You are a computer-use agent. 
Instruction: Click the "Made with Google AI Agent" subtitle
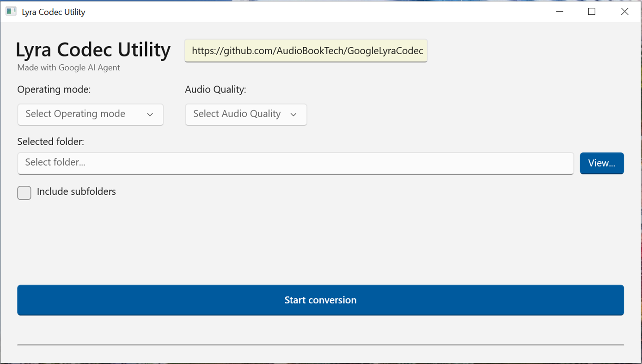68,68
